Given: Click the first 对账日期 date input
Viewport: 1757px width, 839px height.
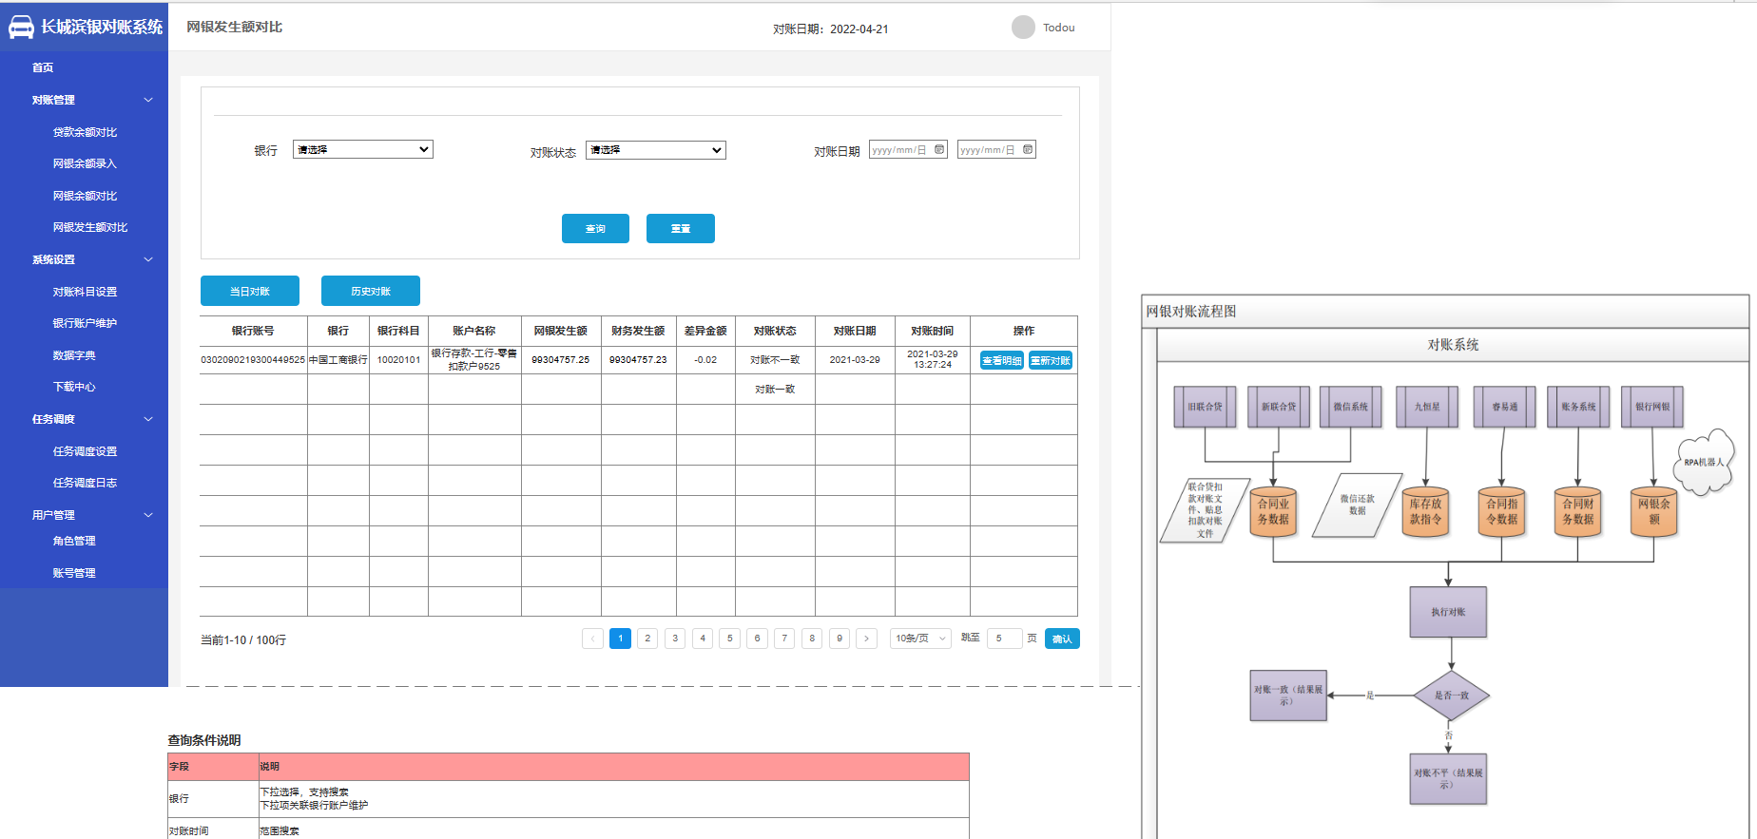Looking at the screenshot, I should [908, 149].
